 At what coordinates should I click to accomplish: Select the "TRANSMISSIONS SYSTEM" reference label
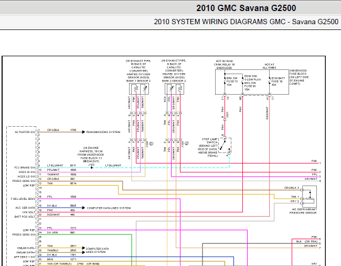[x=103, y=132]
